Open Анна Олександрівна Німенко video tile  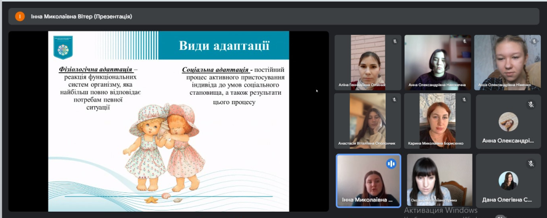pos(507,62)
